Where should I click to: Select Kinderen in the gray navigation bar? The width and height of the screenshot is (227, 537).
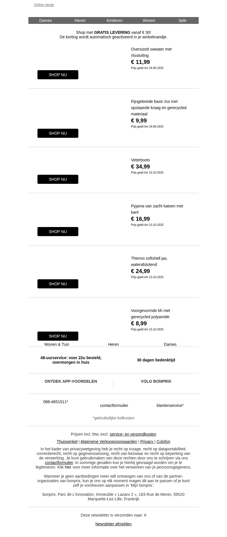(x=114, y=20)
